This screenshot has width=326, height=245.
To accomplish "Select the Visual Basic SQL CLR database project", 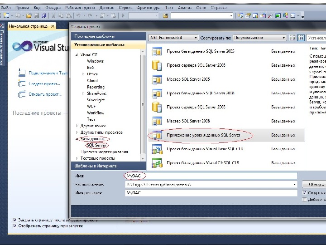I will coord(227,149).
